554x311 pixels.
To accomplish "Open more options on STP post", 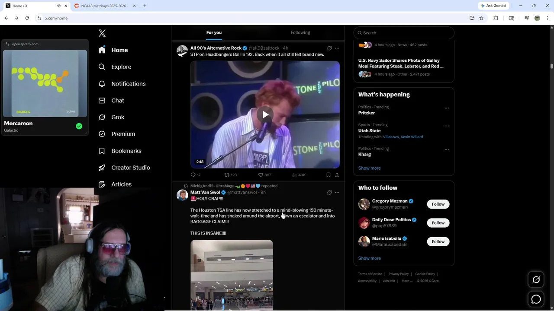I will [337, 48].
